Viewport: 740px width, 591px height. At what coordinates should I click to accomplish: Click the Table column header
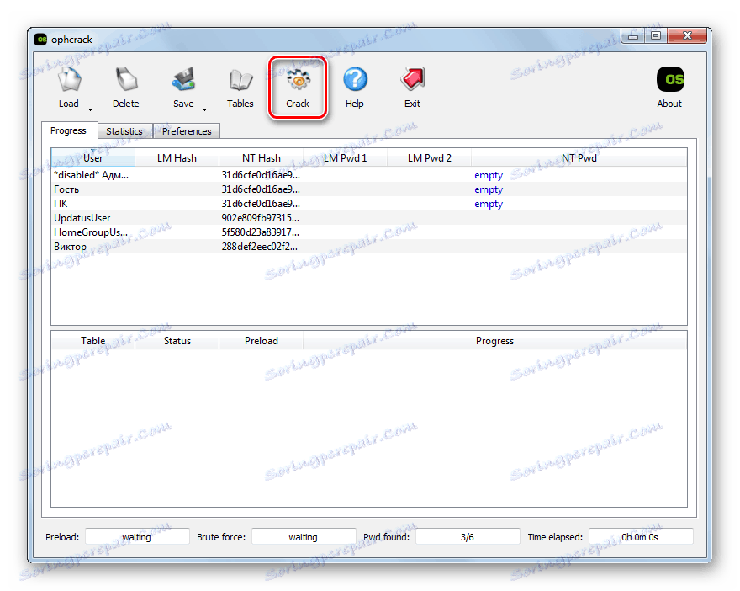tap(93, 341)
